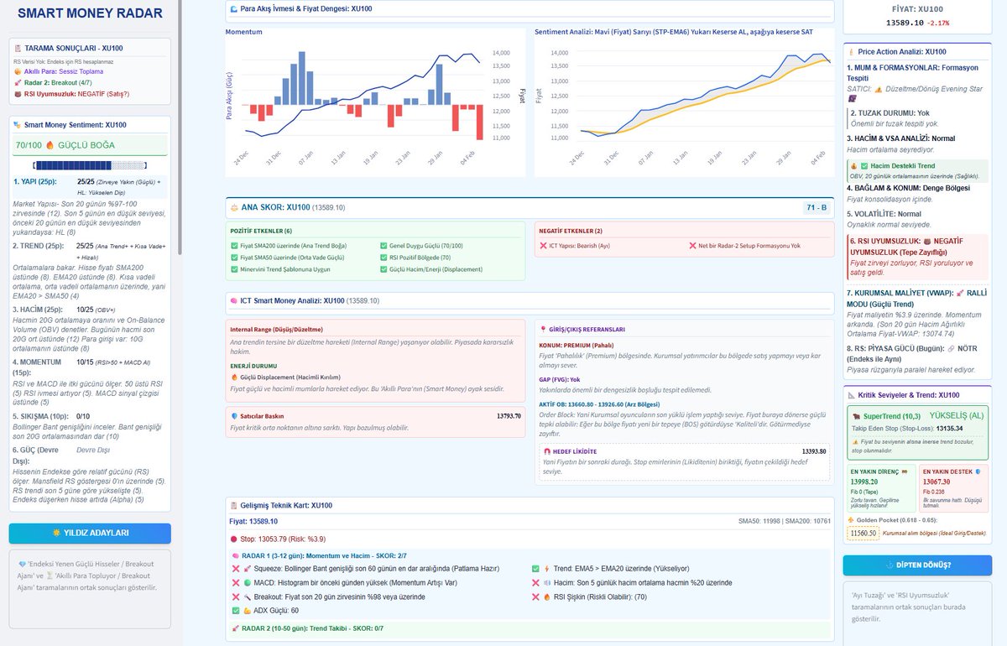The width and height of the screenshot is (1007, 646).
Task: Click the fire icon in 70/100 GÜÇLÜ BOĞA
Action: 50,145
